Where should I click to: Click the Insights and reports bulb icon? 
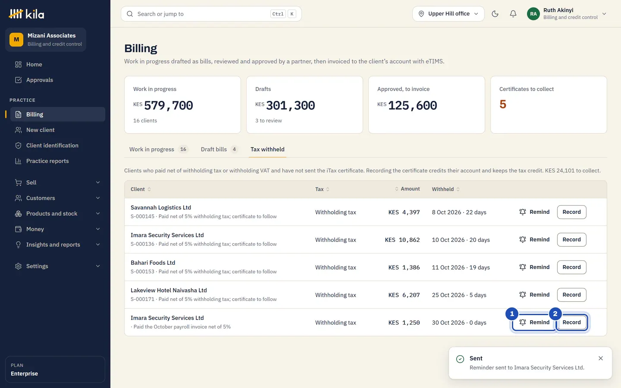click(x=18, y=244)
